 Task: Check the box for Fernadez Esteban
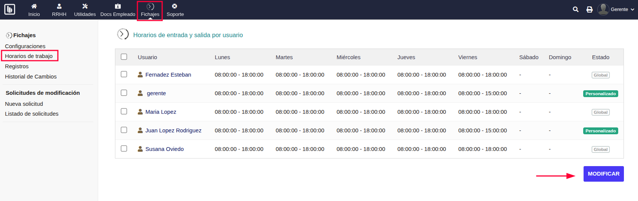(x=124, y=74)
